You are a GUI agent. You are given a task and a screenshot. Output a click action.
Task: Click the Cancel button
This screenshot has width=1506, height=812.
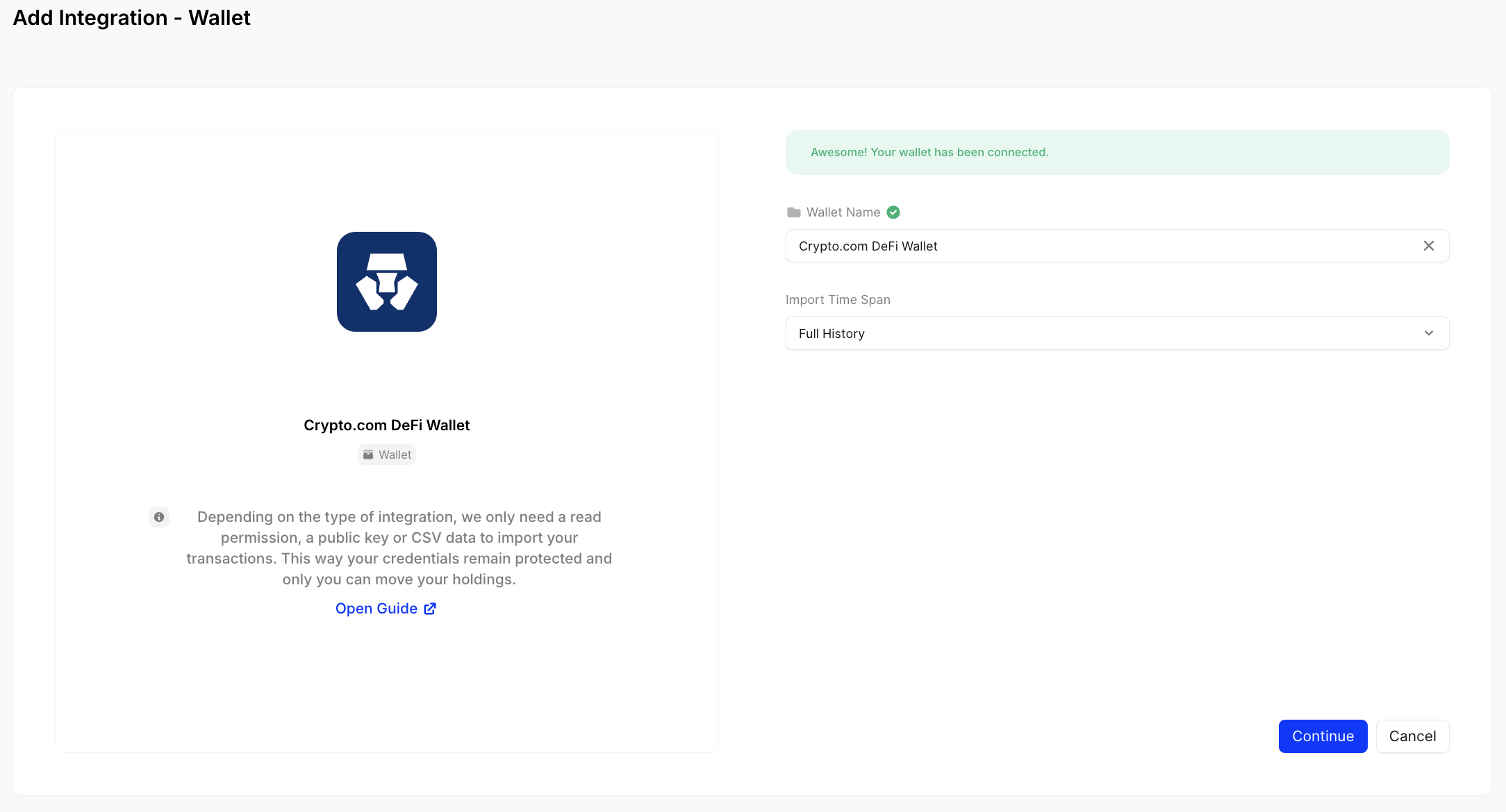click(1412, 736)
